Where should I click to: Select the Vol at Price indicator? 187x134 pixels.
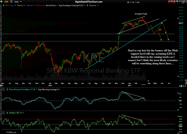point(51,5)
